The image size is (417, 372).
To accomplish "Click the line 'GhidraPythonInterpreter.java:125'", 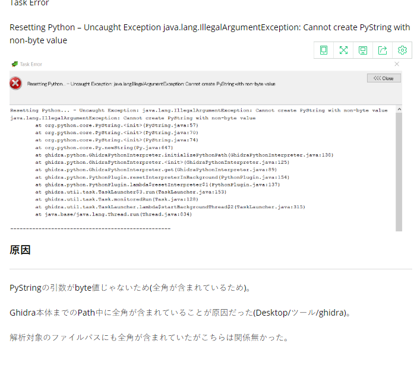I will pyautogui.click(x=162, y=162).
